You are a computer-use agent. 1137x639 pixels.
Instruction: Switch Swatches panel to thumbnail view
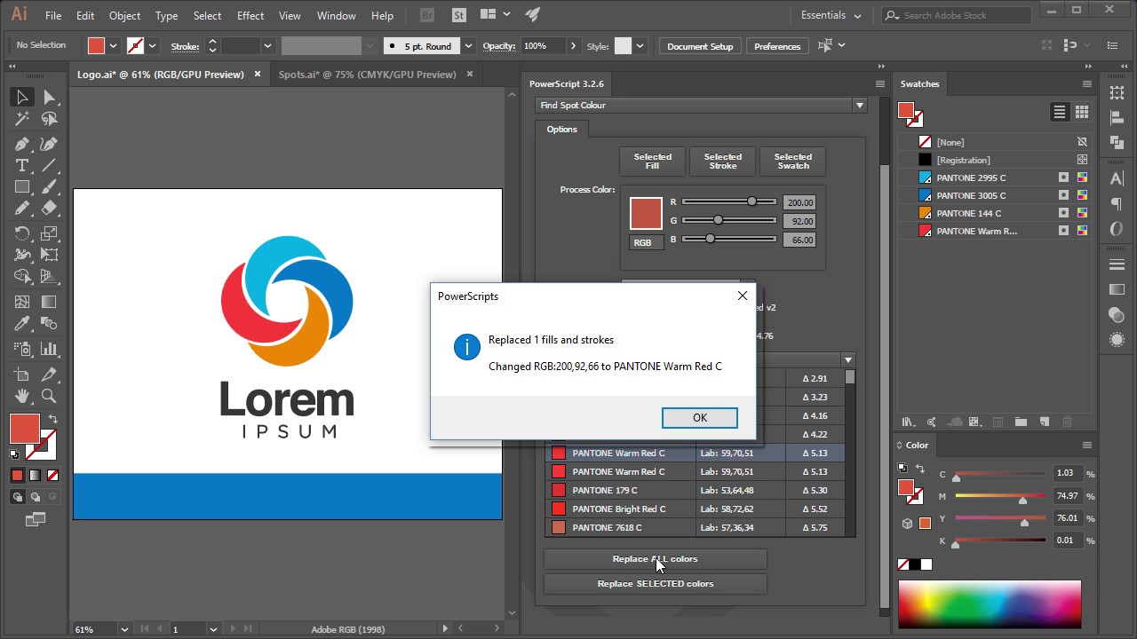click(x=1081, y=112)
